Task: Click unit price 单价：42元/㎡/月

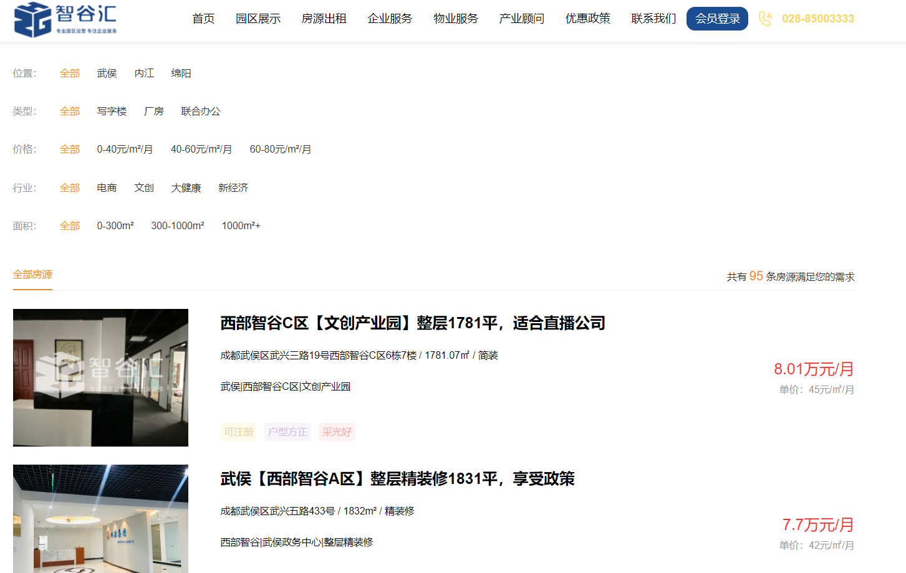Action: coord(817,545)
